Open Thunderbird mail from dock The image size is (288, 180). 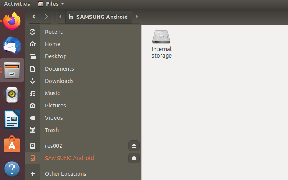point(12,46)
